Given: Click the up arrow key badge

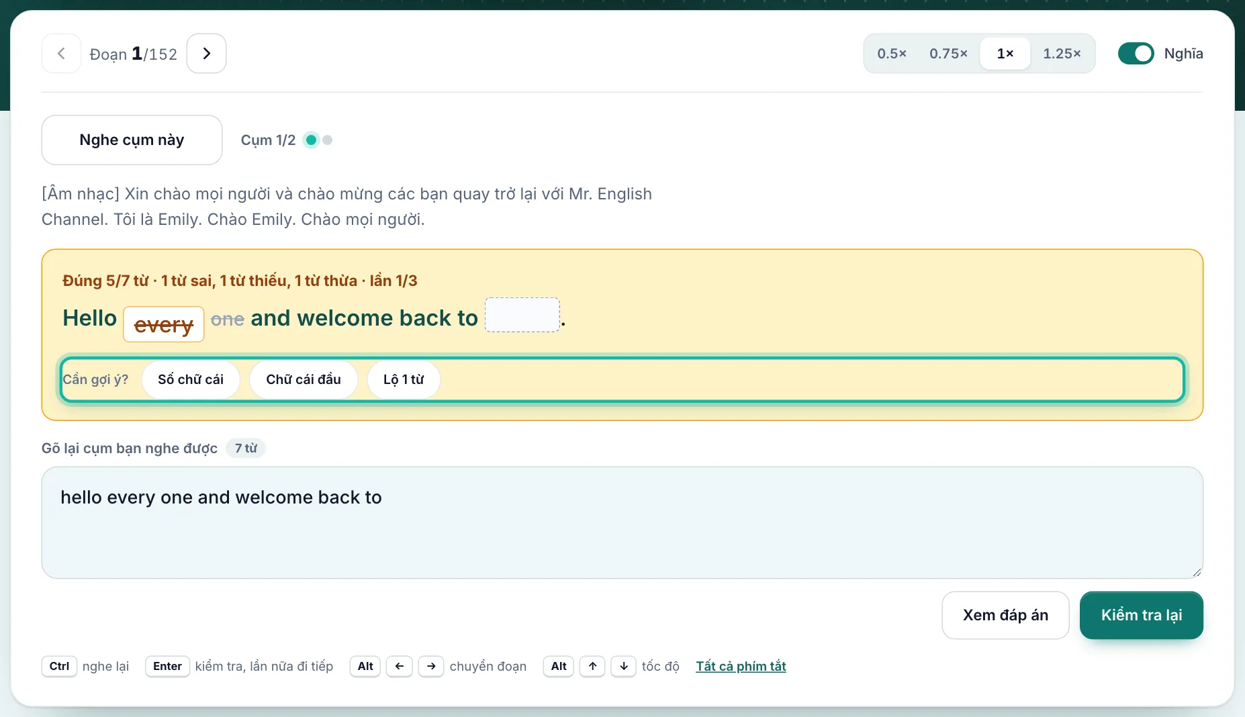Looking at the screenshot, I should coord(592,666).
